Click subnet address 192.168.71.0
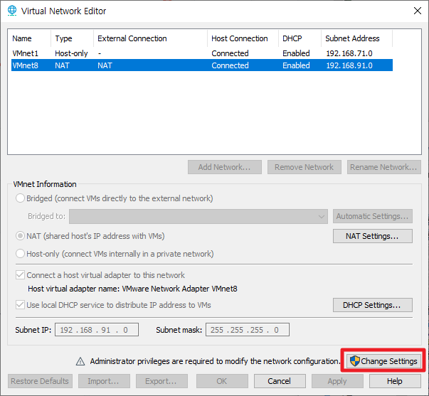429x396 pixels. tap(349, 53)
